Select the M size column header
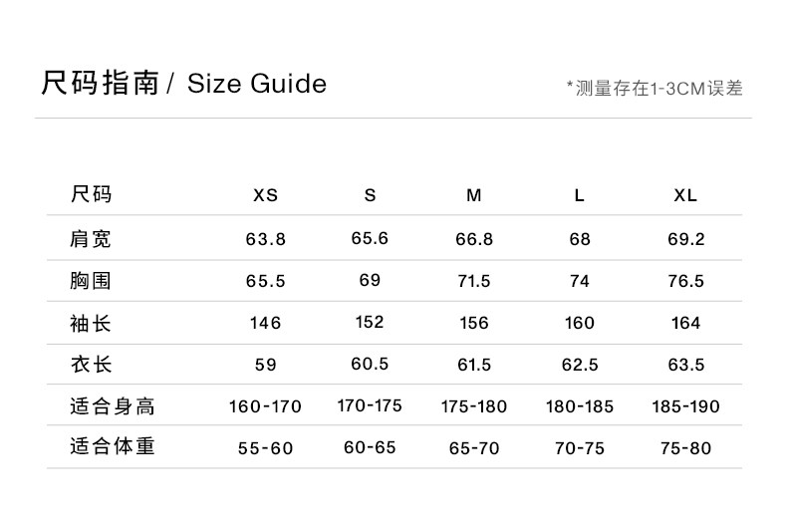 (x=474, y=195)
